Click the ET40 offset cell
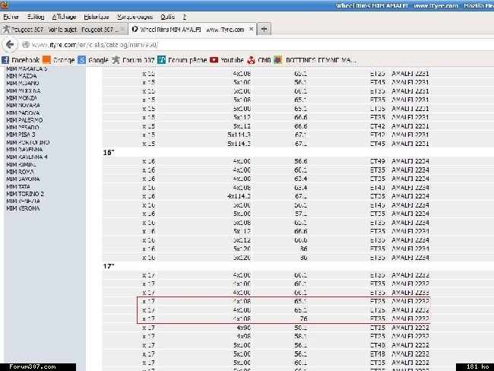Image resolution: width=494 pixels, height=371 pixels. tap(378, 188)
